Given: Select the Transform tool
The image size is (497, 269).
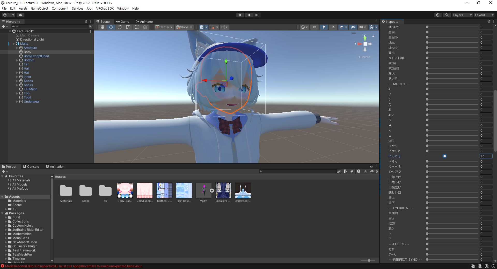Looking at the screenshot, I should point(145,27).
